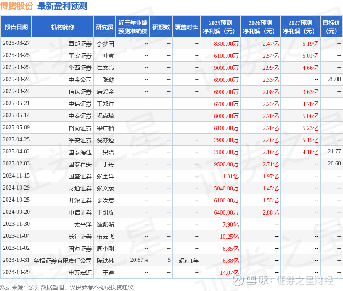The image size is (343, 291).
Task: Select the 2025-05-21 date cell
Action: click(16, 104)
